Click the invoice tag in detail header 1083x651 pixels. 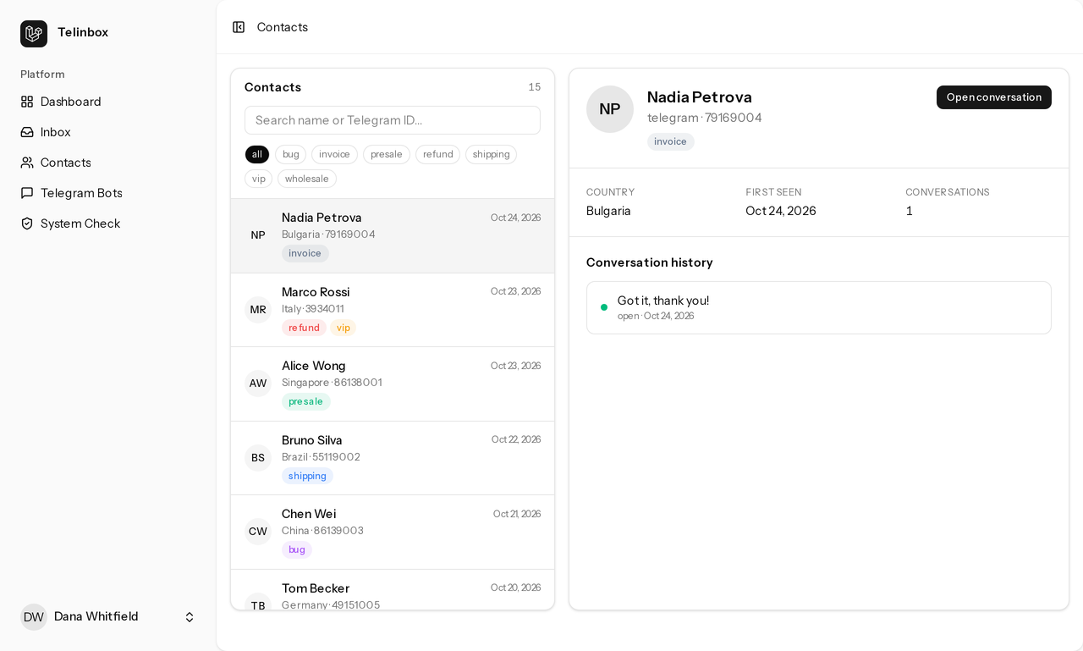tap(671, 141)
